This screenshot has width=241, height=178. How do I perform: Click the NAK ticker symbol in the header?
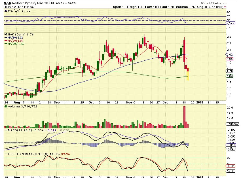(x=7, y=3)
